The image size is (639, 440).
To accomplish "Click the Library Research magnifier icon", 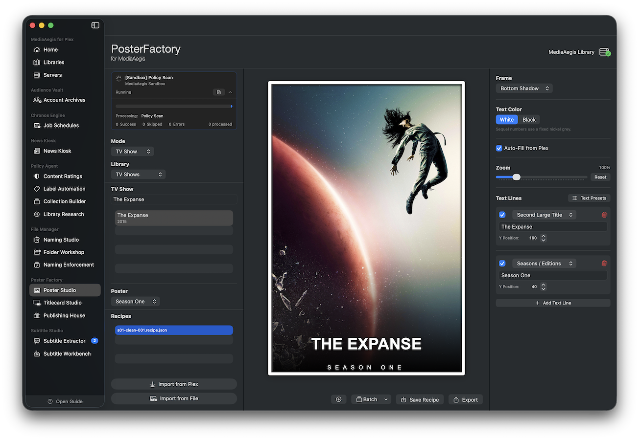I will (x=37, y=214).
